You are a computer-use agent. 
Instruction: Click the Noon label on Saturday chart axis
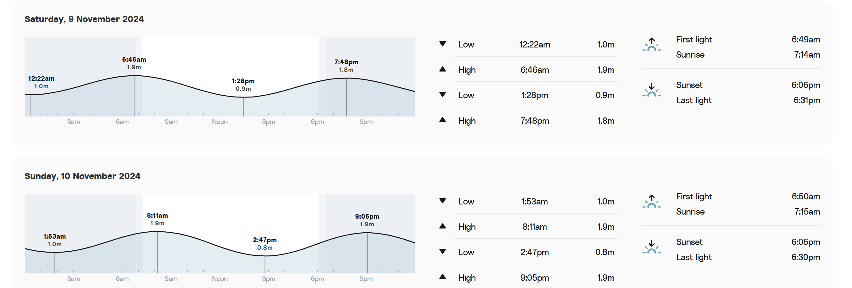(220, 122)
